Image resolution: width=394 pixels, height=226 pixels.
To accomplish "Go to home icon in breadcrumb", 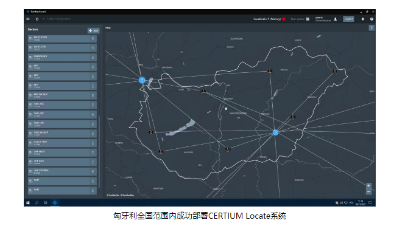I will tap(37, 19).
